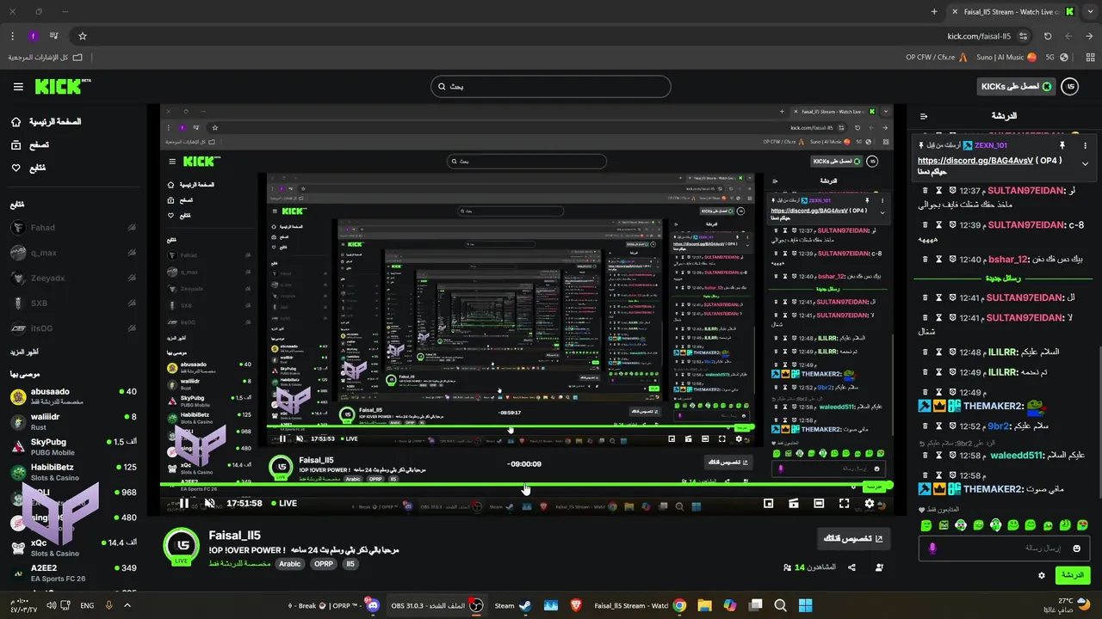Collapse the chat panel
Screen dimensions: 1102x619
click(924, 116)
